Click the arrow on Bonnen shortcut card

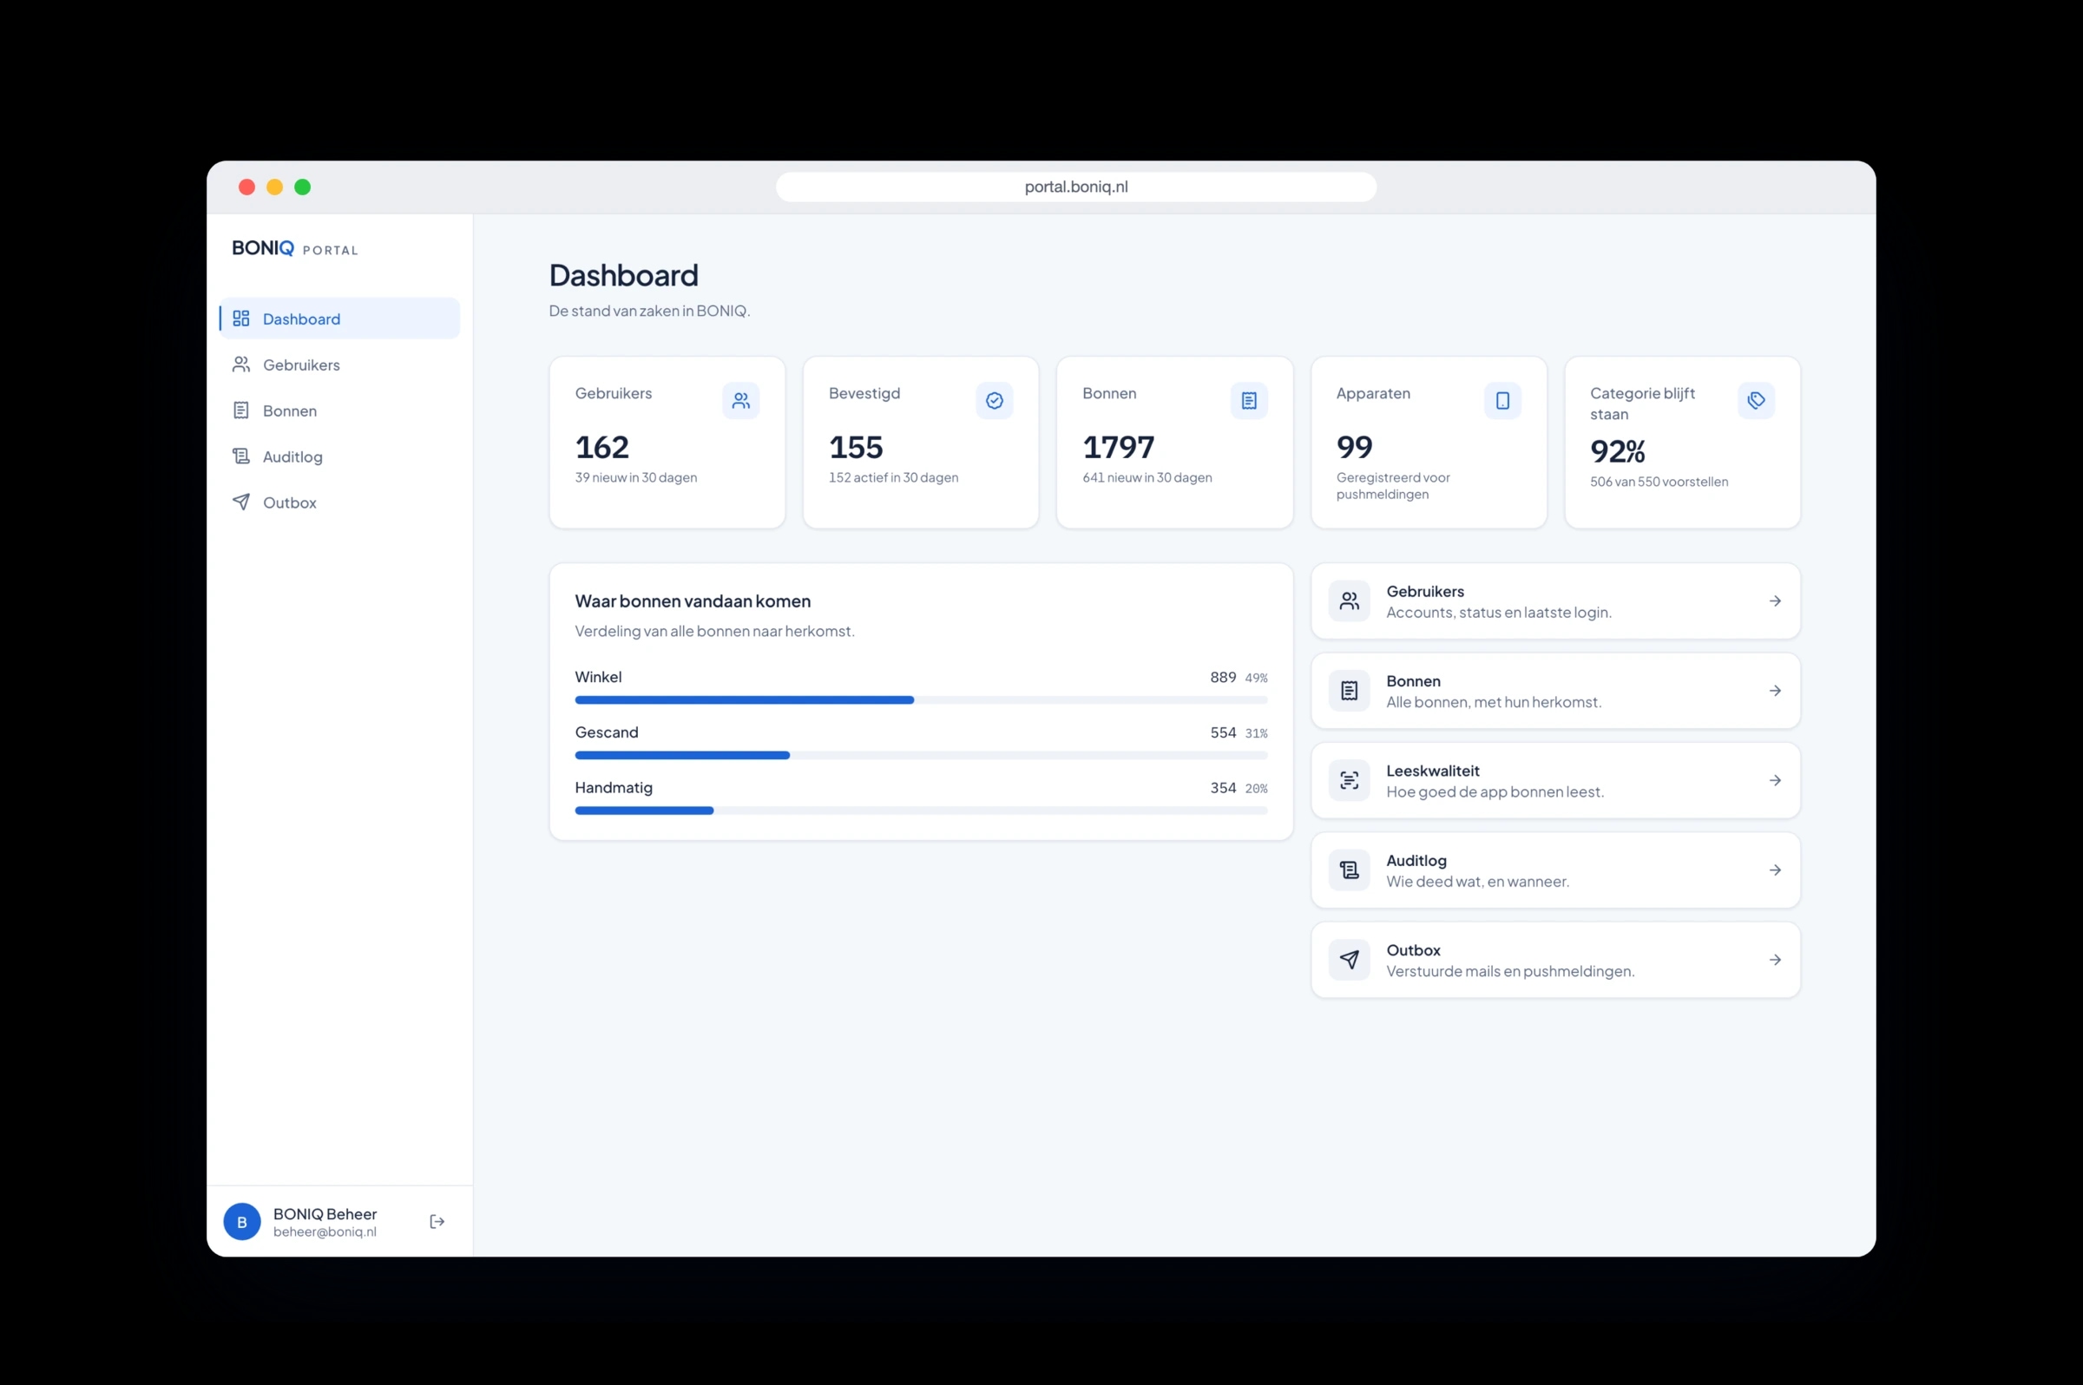click(1775, 691)
